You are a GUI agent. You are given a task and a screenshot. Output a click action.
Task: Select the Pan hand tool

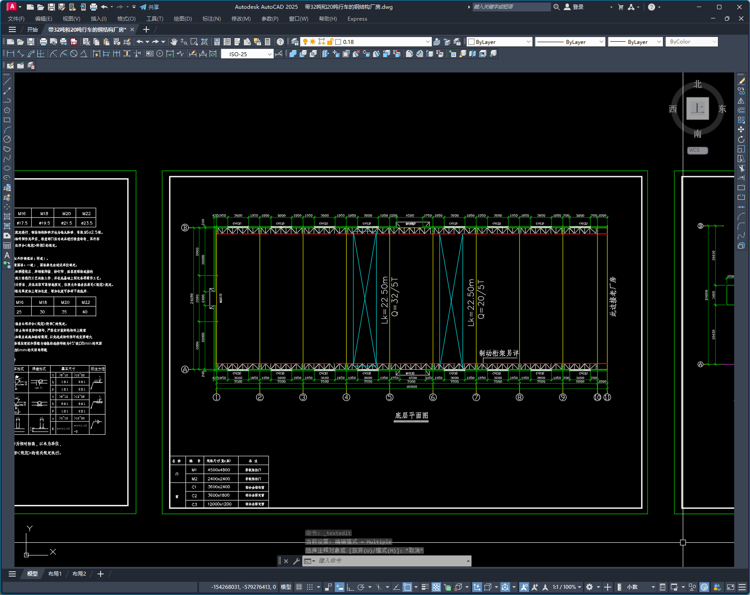click(174, 42)
